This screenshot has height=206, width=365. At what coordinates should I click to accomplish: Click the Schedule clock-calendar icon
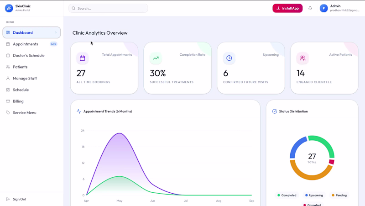point(8,90)
